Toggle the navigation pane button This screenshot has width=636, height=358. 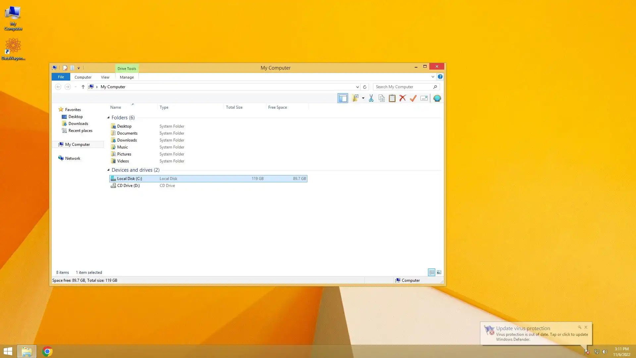tap(343, 98)
